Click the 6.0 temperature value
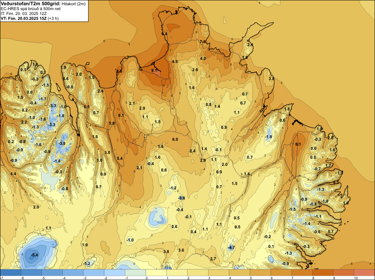This screenshot has width=375, height=280. coord(175,139)
